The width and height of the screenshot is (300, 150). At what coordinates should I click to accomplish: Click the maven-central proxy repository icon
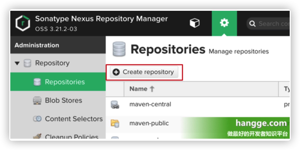pyautogui.click(x=115, y=105)
